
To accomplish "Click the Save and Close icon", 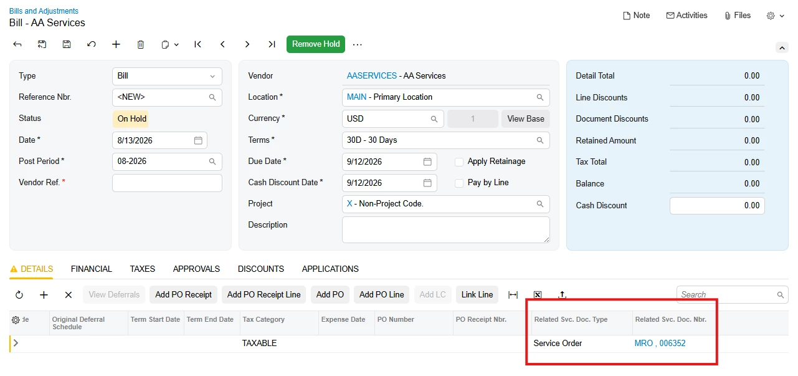I will (x=42, y=44).
